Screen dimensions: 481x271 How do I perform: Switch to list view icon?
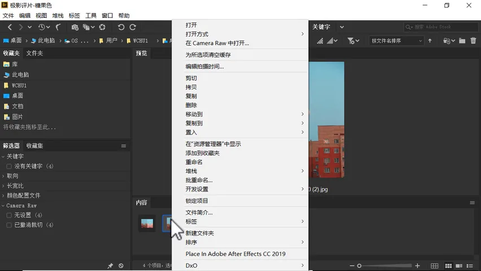[470, 266]
